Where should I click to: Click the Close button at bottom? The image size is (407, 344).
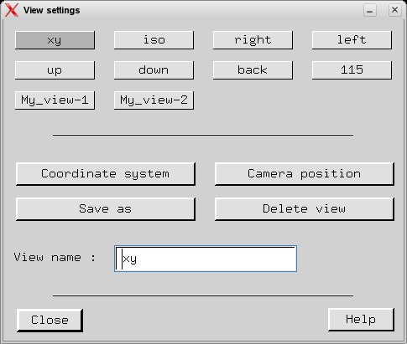(50, 320)
